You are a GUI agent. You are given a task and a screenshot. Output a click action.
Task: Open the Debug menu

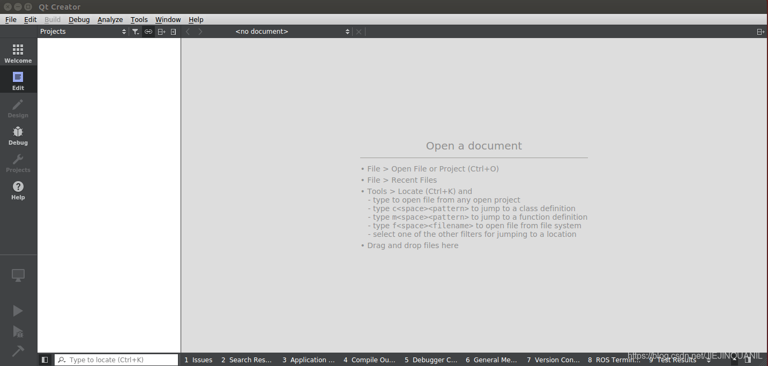79,19
